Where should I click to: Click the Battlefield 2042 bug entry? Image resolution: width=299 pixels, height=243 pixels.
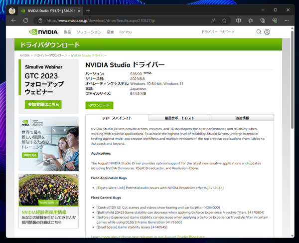tap(180, 212)
